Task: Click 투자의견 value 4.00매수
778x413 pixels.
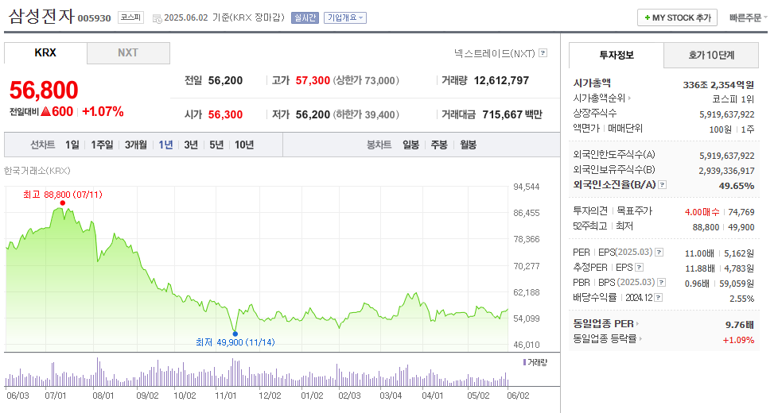Action: coord(702,212)
